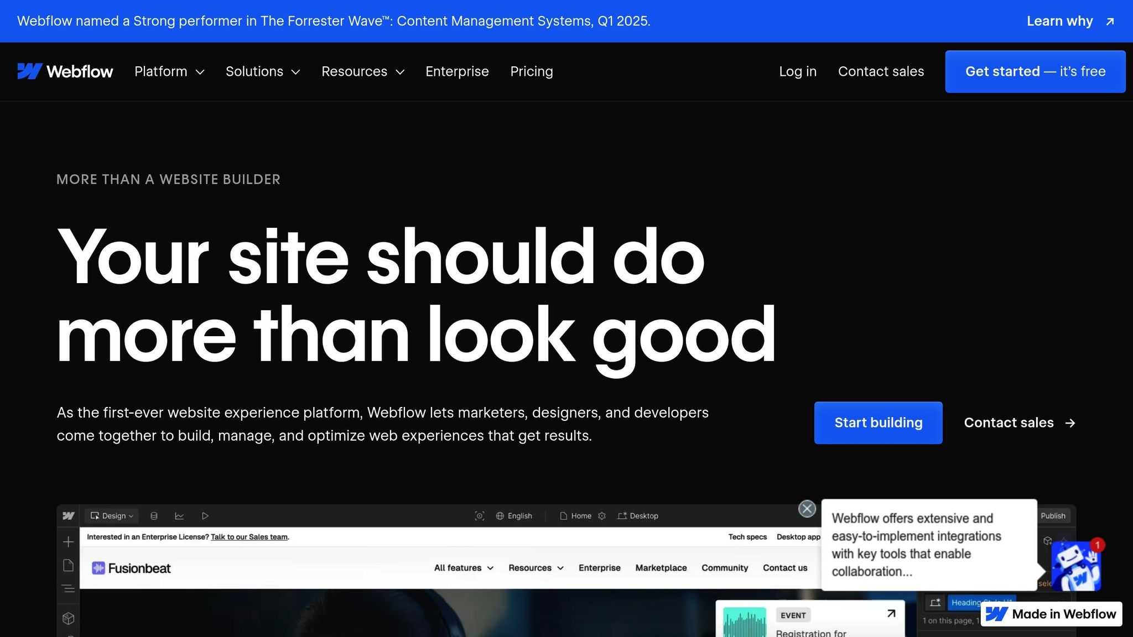Image resolution: width=1133 pixels, height=637 pixels.
Task: Click the preview play icon in Designer toolbar
Action: [205, 515]
